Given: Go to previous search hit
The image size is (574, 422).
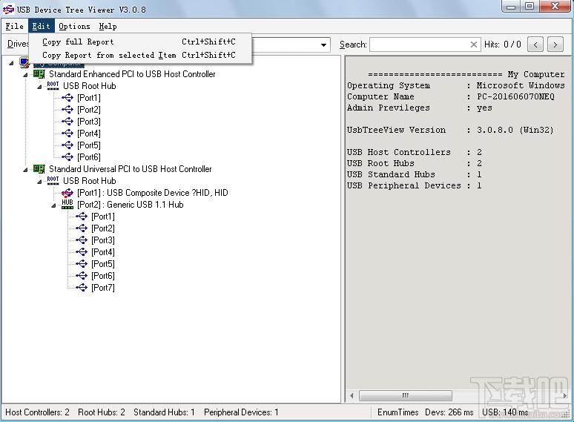Looking at the screenshot, I should 535,44.
